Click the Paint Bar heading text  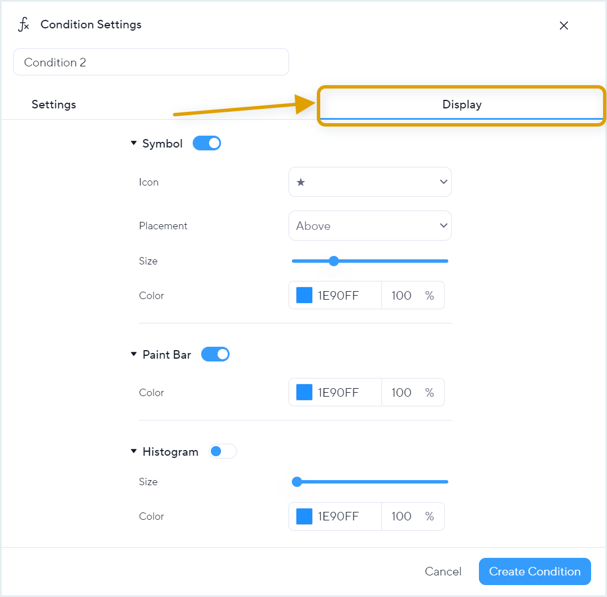click(167, 355)
